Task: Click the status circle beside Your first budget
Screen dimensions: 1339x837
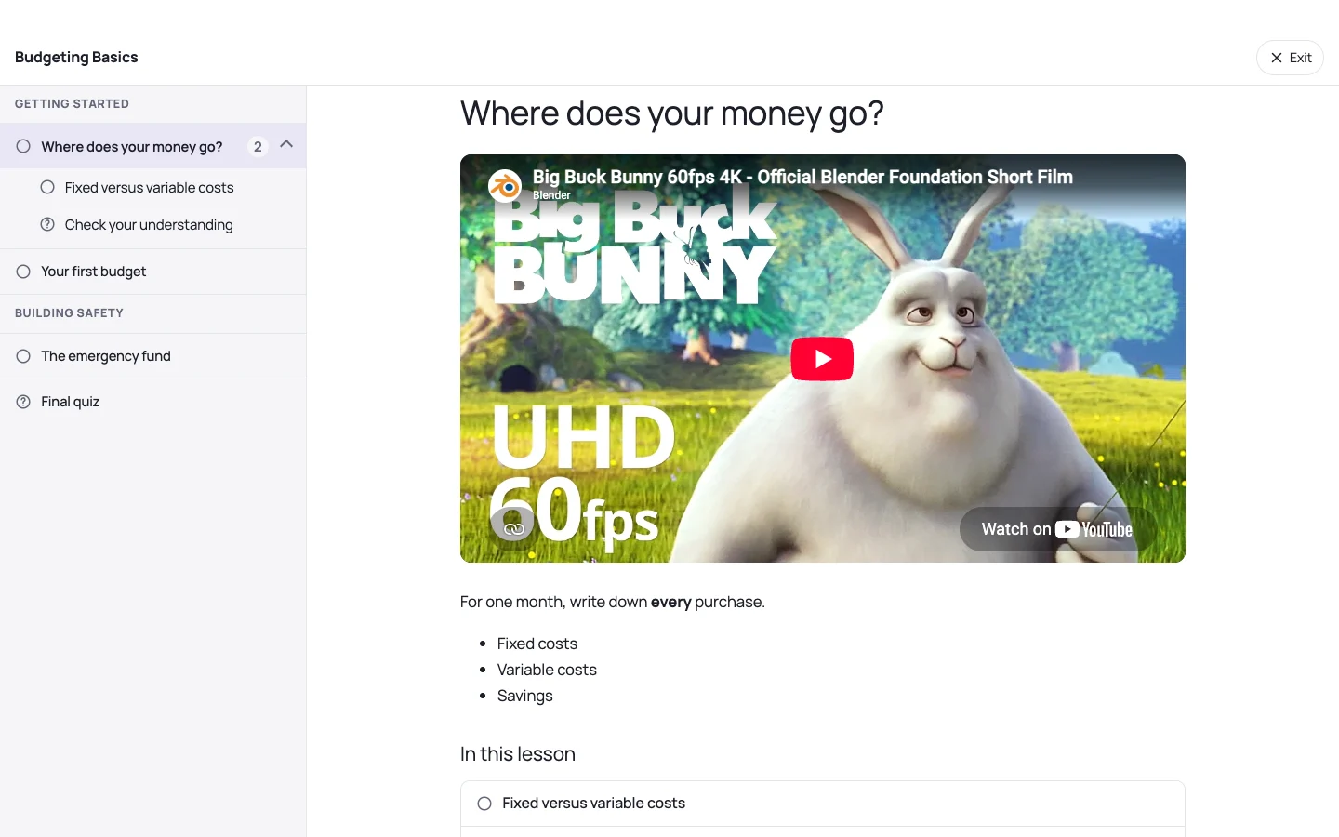Action: tap(23, 272)
